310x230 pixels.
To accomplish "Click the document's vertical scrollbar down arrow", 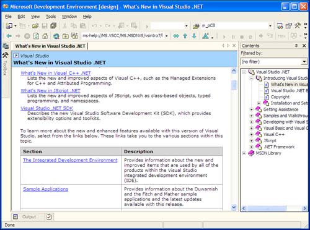I will pyautogui.click(x=234, y=207).
